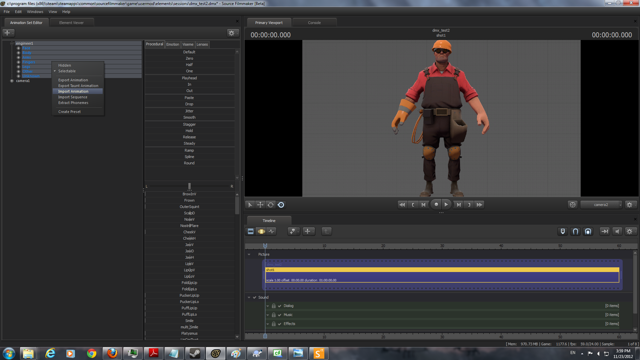Screen dimensions: 640x360
Task: Toggle timeline snap magnet
Action: click(575, 231)
